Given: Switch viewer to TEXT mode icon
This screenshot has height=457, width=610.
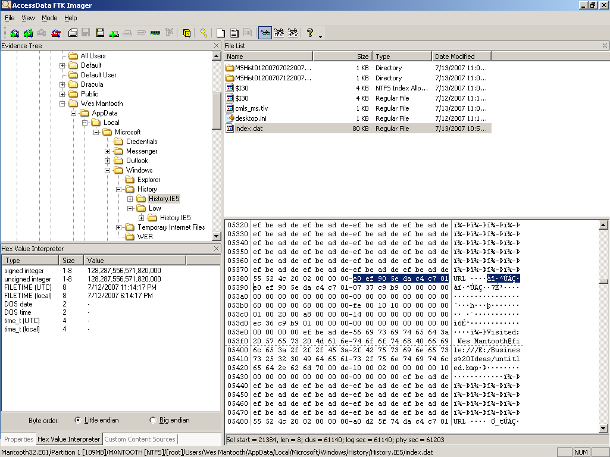Looking at the screenshot, I should pos(279,33).
